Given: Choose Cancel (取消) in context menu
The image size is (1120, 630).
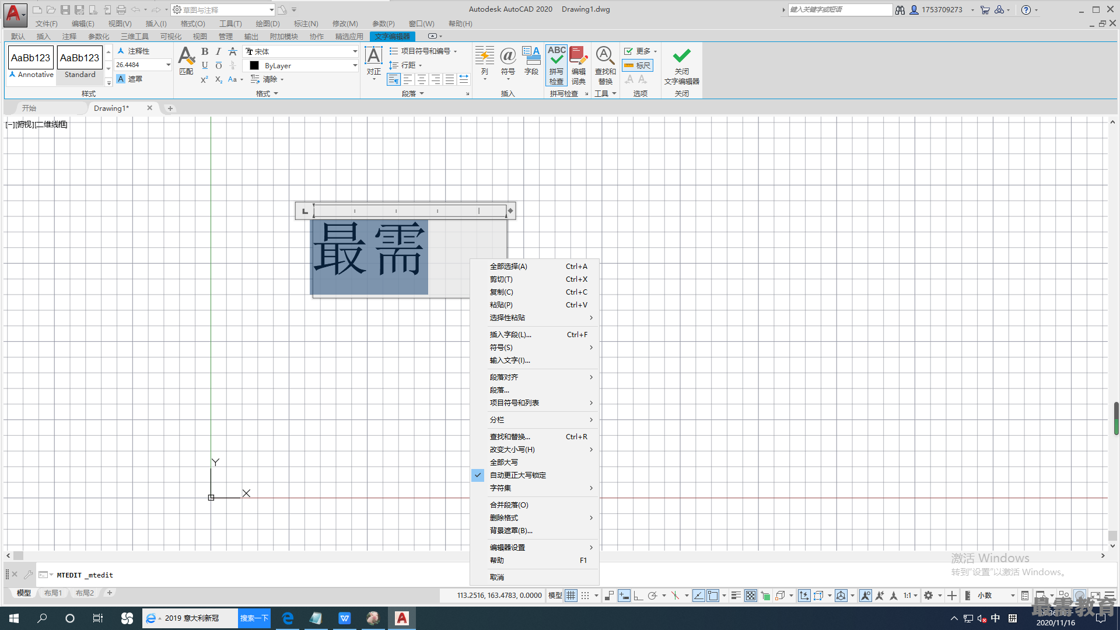Looking at the screenshot, I should coord(535,577).
